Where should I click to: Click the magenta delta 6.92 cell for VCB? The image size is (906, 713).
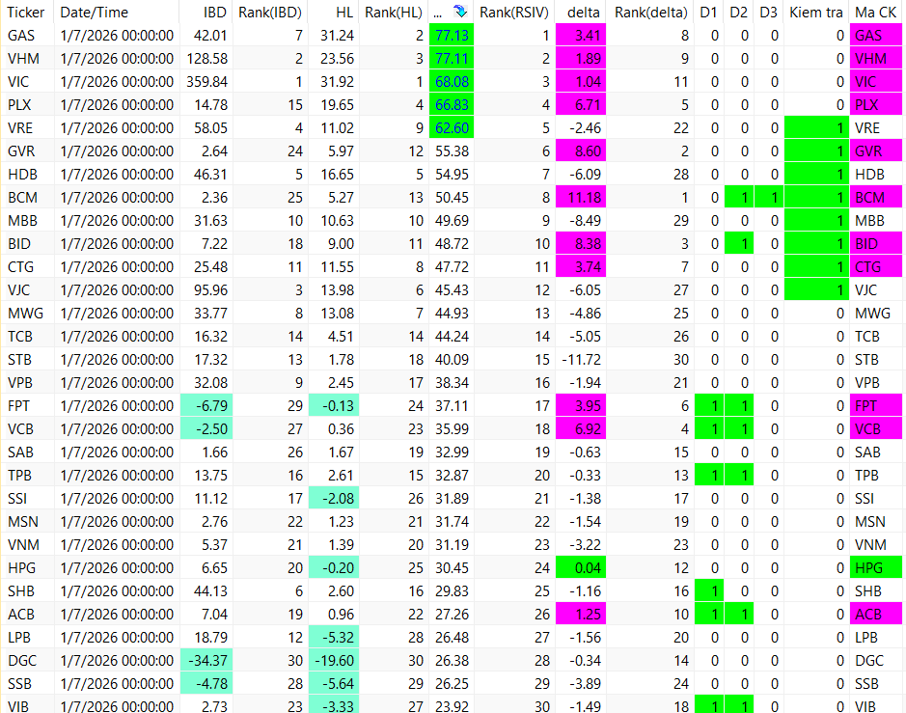(581, 428)
